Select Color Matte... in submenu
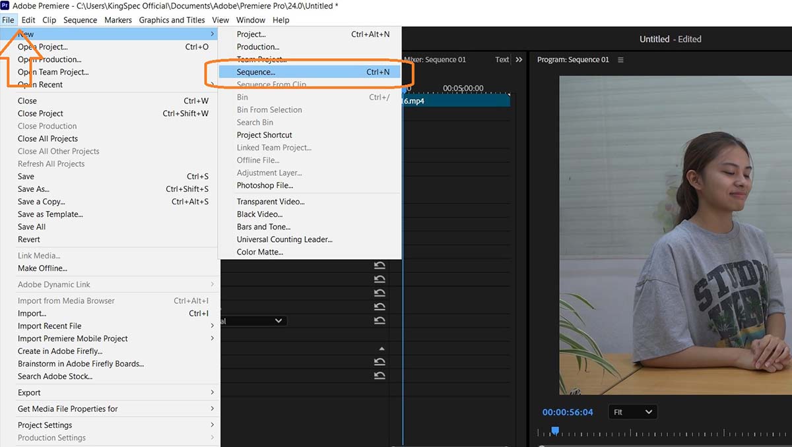Image resolution: width=792 pixels, height=447 pixels. (x=310, y=253)
